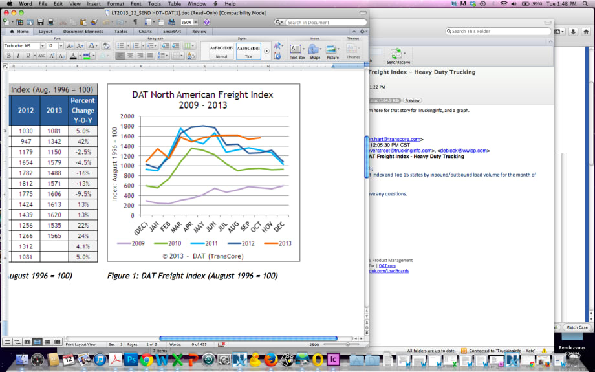Decrease paragraph indent
This screenshot has width=595, height=372.
(x=166, y=45)
